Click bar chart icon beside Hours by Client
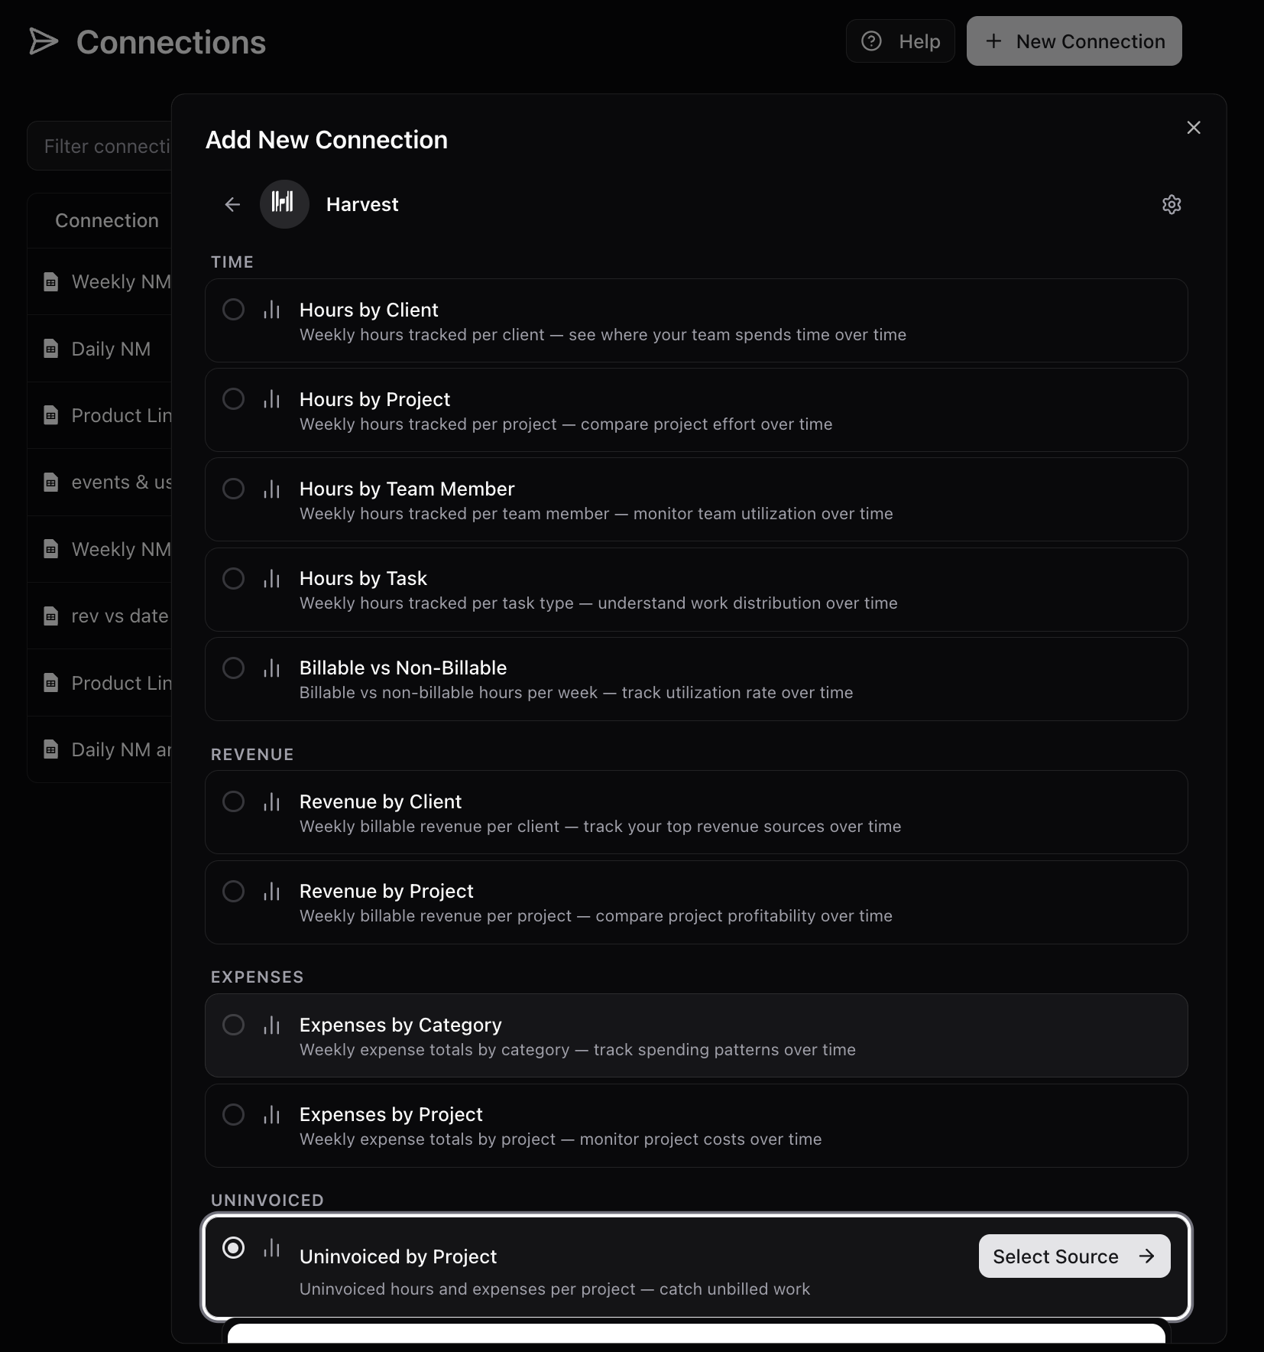The width and height of the screenshot is (1264, 1352). click(271, 310)
